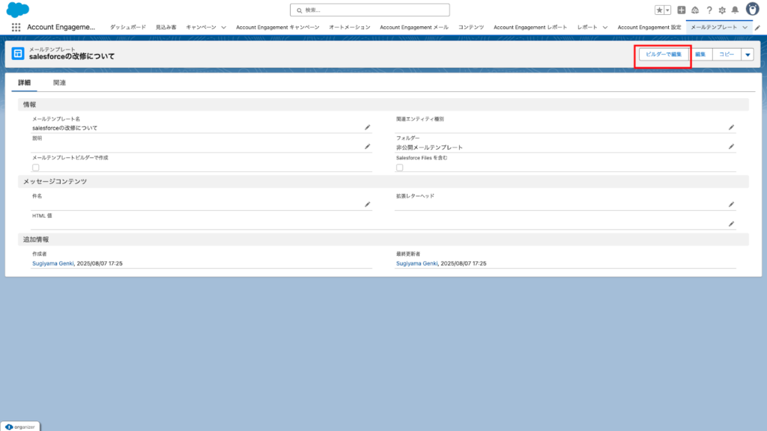Open Account Engagement メール tab
767x431 pixels.
coord(413,28)
